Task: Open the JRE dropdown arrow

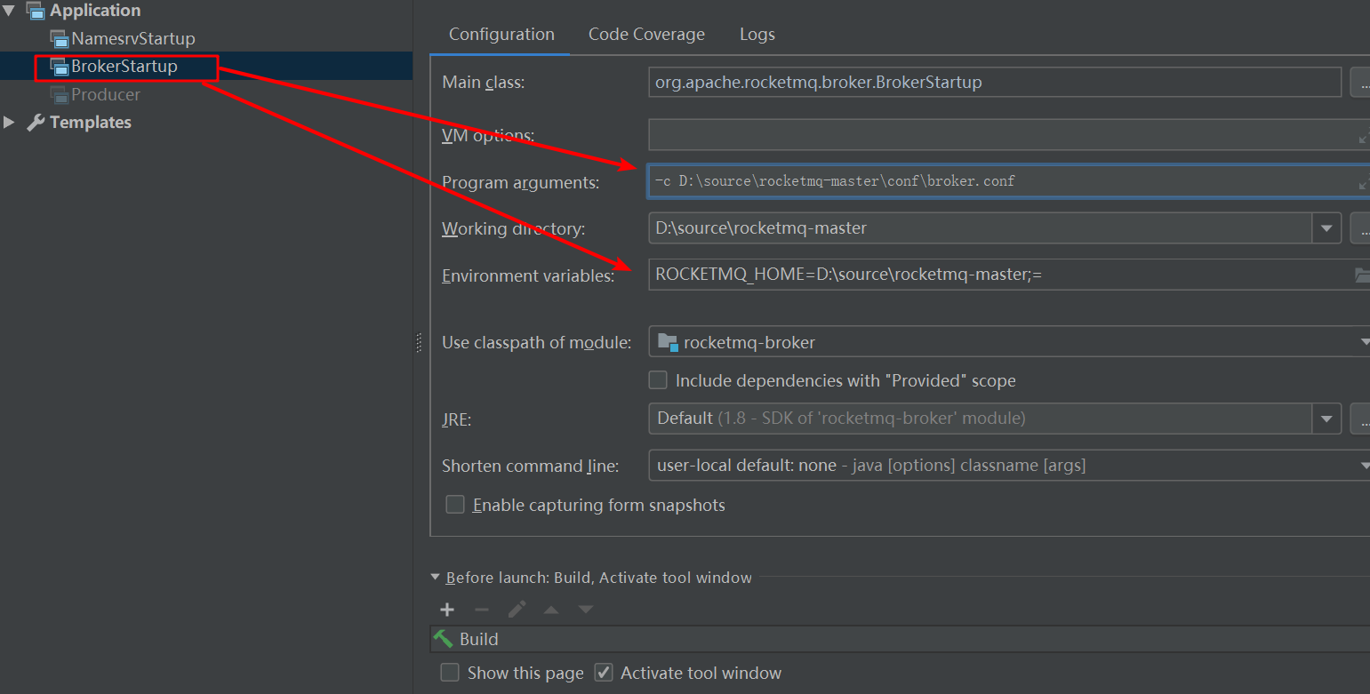Action: click(1326, 418)
